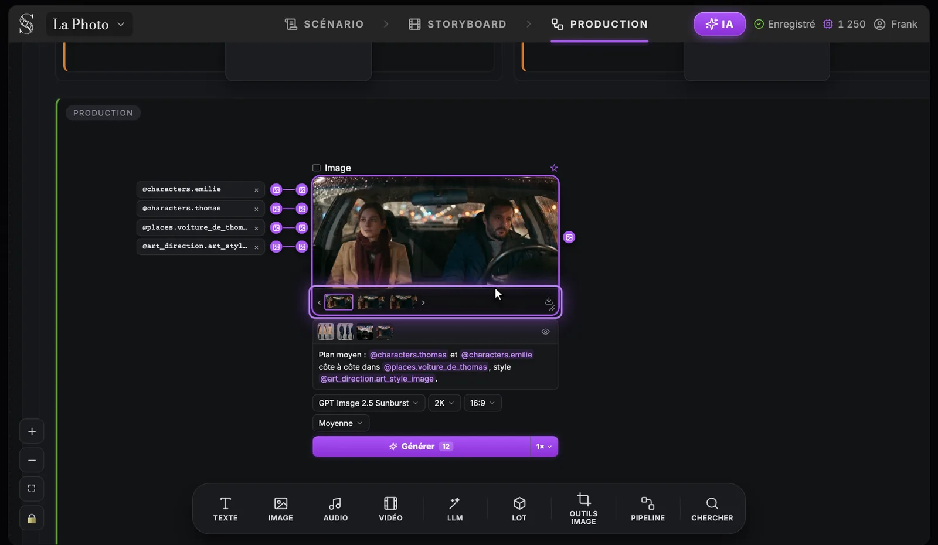The image size is (938, 545).
Task: Click the Image node output connector
Action: click(569, 237)
